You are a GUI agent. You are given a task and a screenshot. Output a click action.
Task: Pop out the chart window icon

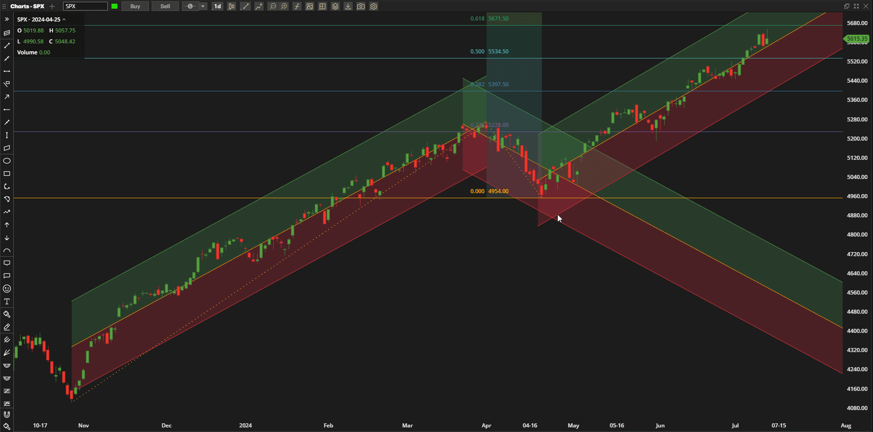click(x=847, y=6)
